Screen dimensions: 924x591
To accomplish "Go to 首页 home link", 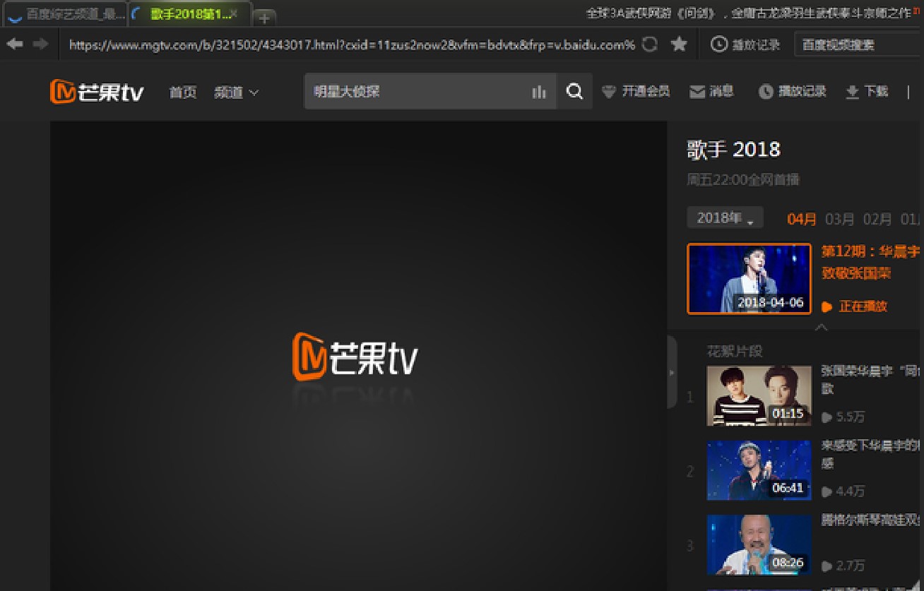I will (x=183, y=92).
